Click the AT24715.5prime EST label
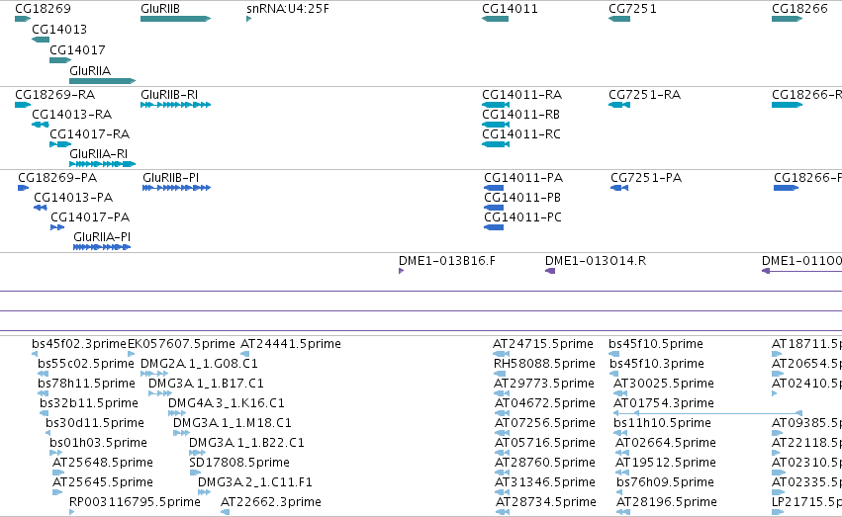 click(543, 344)
